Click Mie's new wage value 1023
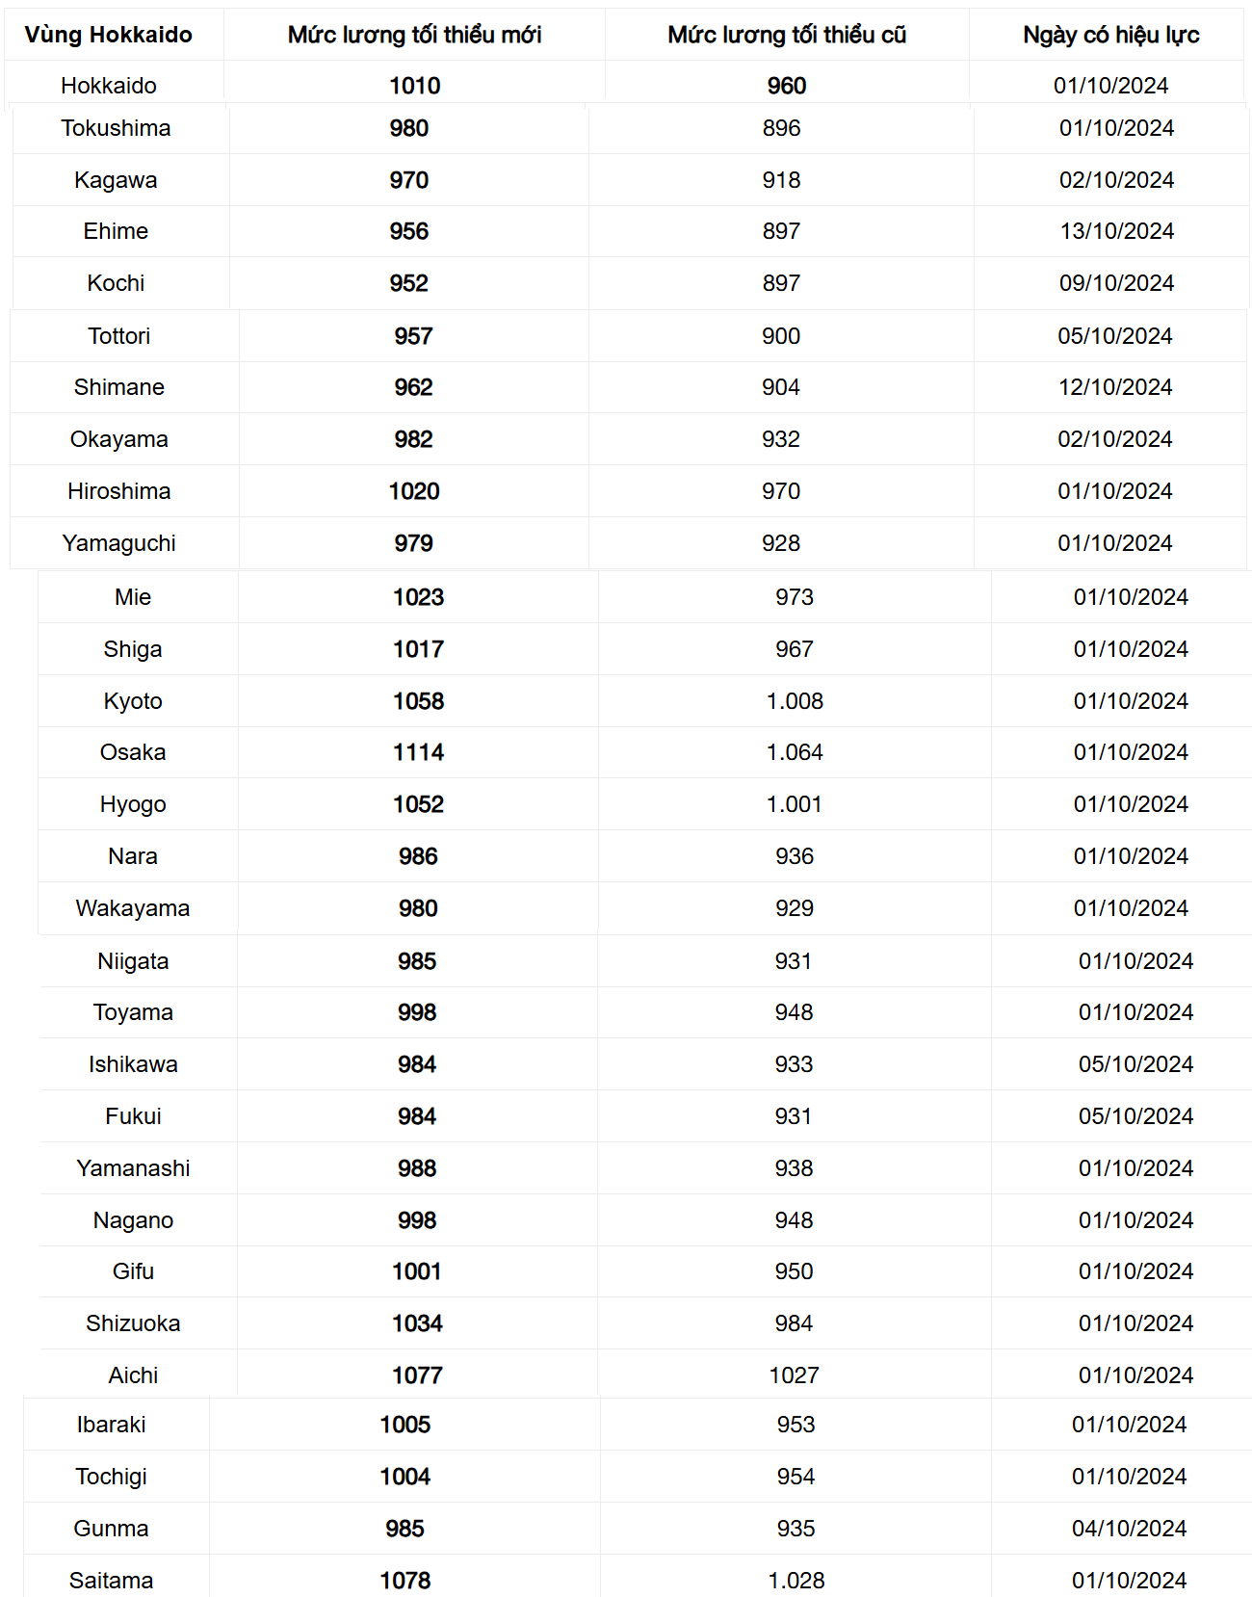Viewport: 1252px width, 1597px height. (418, 597)
